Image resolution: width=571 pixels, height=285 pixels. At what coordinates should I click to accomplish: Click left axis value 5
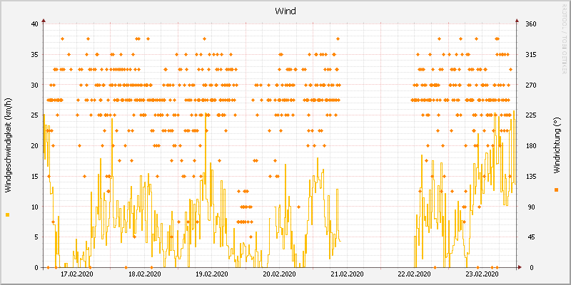36,237
